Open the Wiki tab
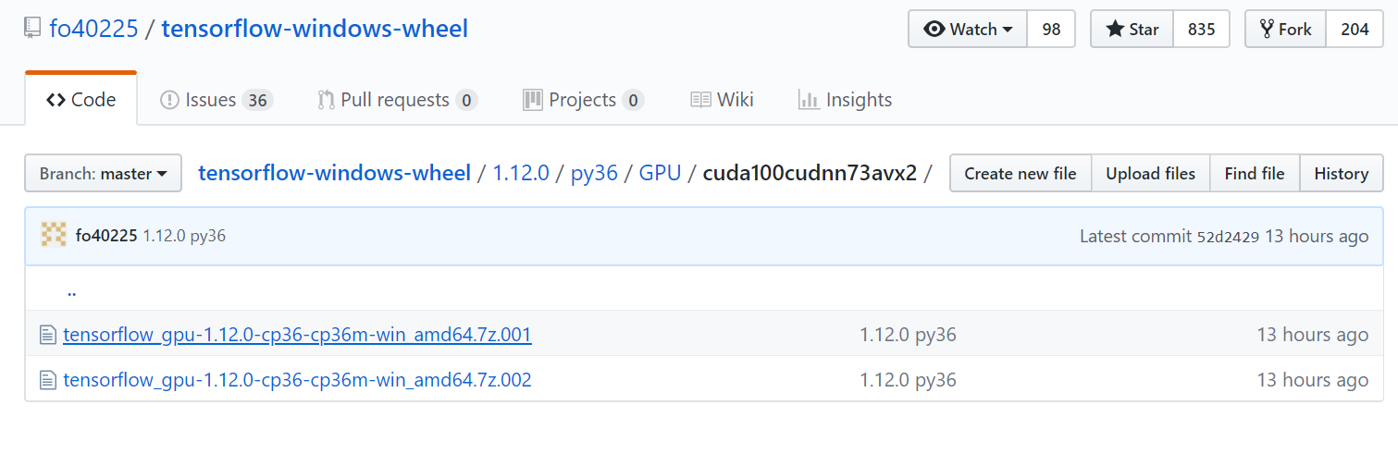This screenshot has height=454, width=1398. click(x=722, y=100)
